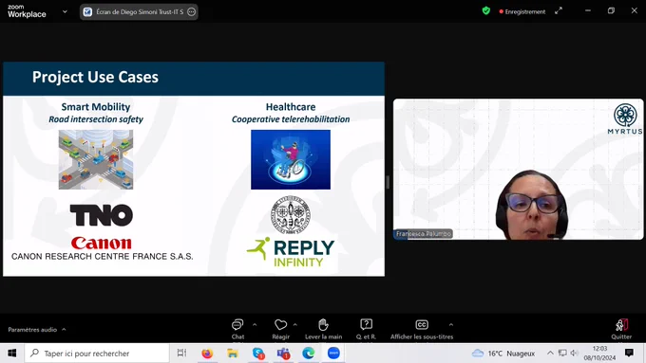The width and height of the screenshot is (646, 363).
Task: Click the Windows Start button
Action: pyautogui.click(x=12, y=354)
